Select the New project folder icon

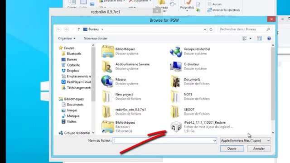tap(107, 96)
